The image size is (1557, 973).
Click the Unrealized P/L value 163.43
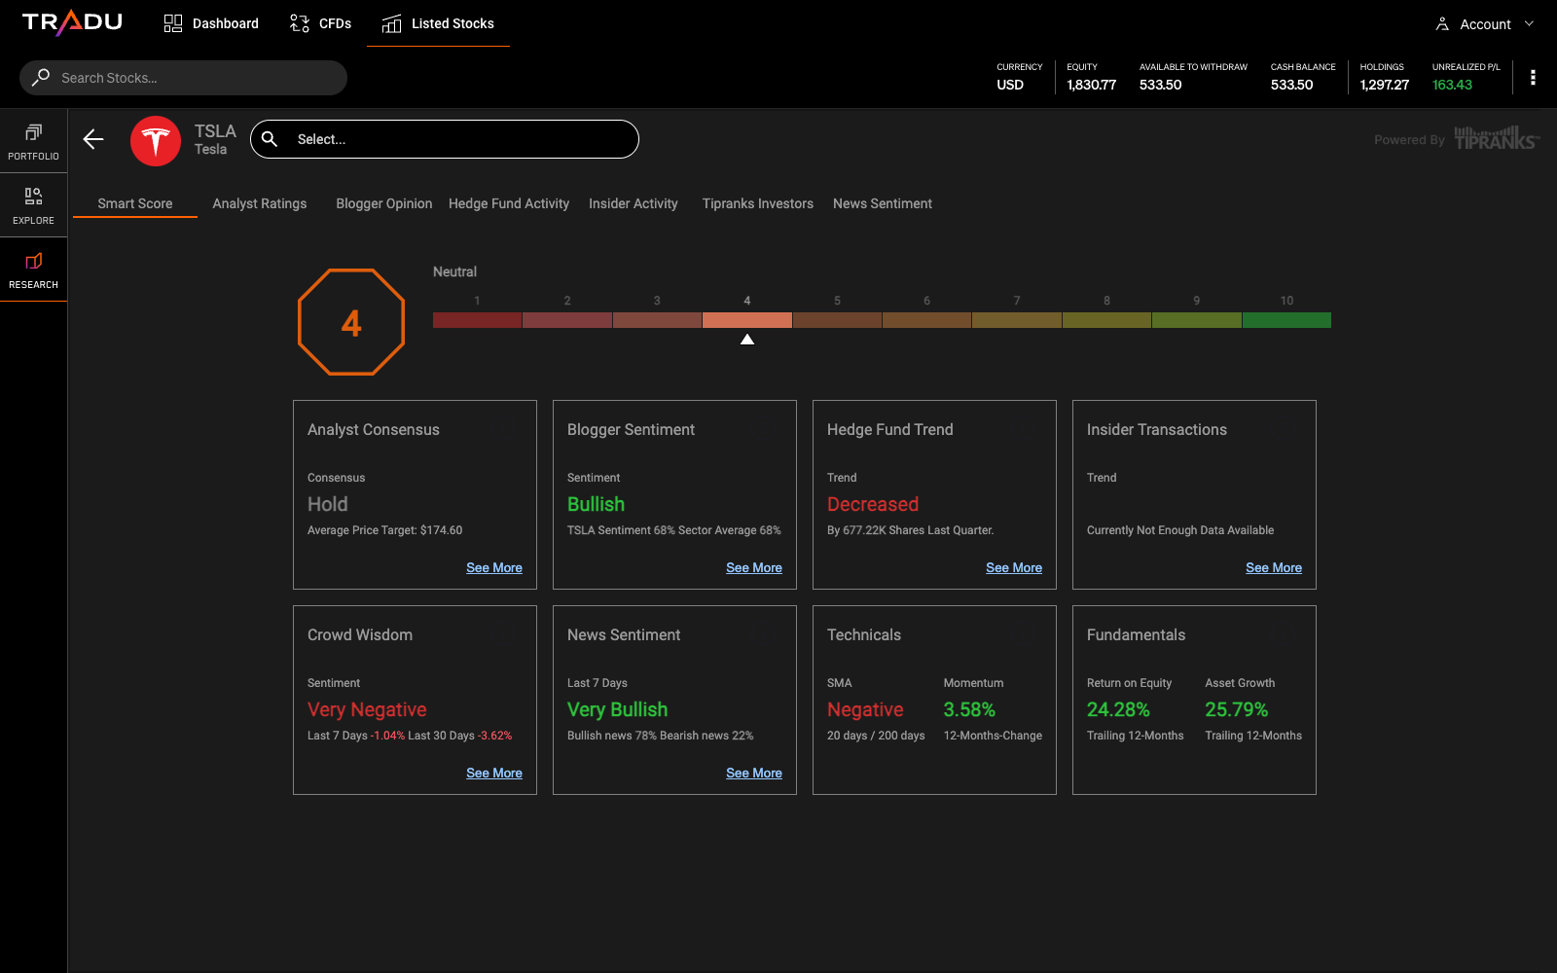pos(1452,85)
